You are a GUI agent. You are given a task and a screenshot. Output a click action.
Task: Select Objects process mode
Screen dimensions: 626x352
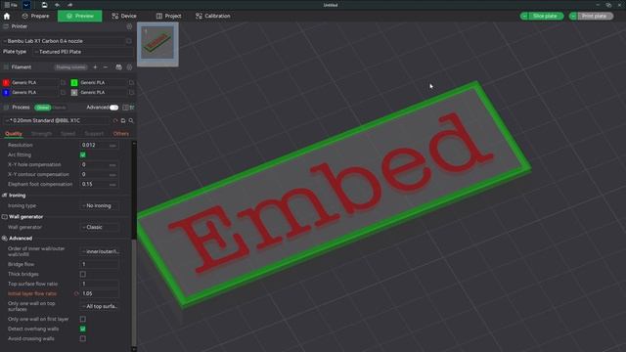click(x=59, y=108)
